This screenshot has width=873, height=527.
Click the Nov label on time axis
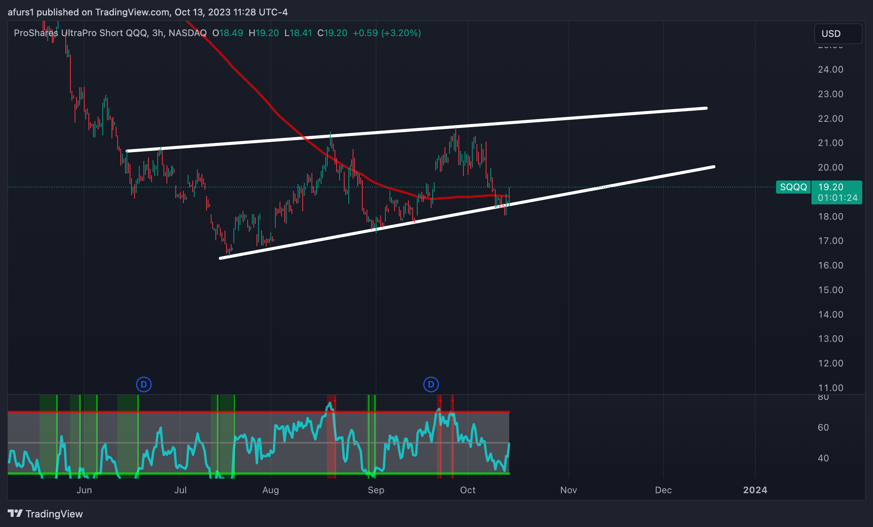point(569,490)
